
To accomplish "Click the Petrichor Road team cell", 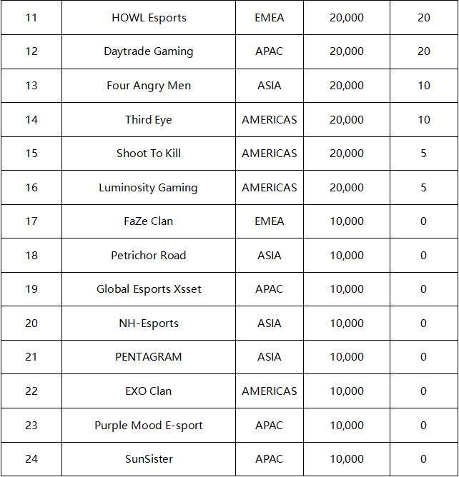I will click(x=149, y=255).
